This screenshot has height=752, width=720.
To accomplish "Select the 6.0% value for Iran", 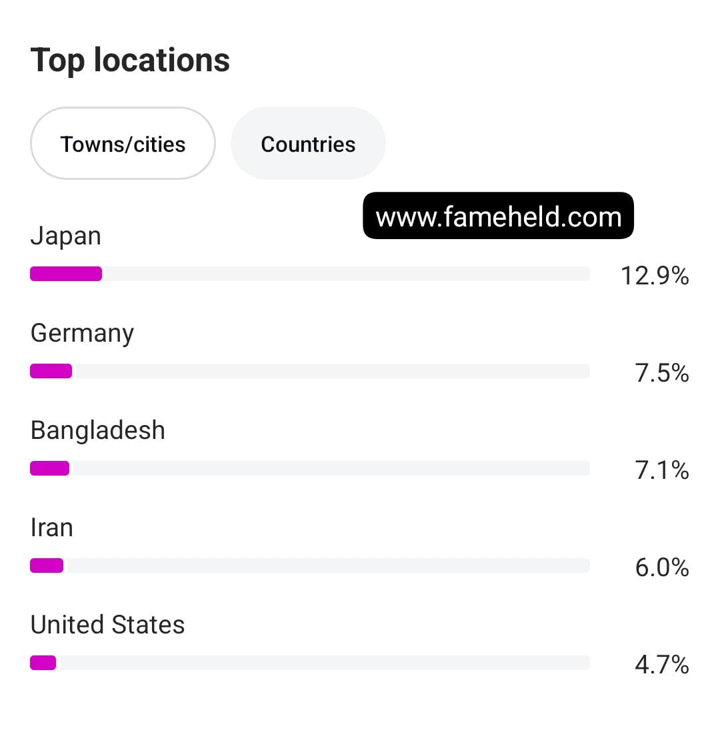I will point(662,567).
